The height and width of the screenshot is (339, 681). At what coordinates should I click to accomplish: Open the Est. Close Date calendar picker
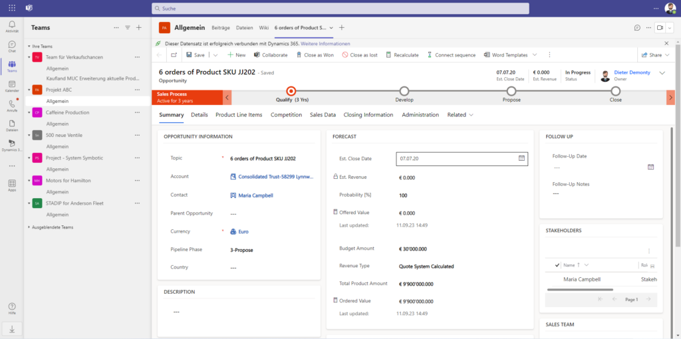pos(521,158)
